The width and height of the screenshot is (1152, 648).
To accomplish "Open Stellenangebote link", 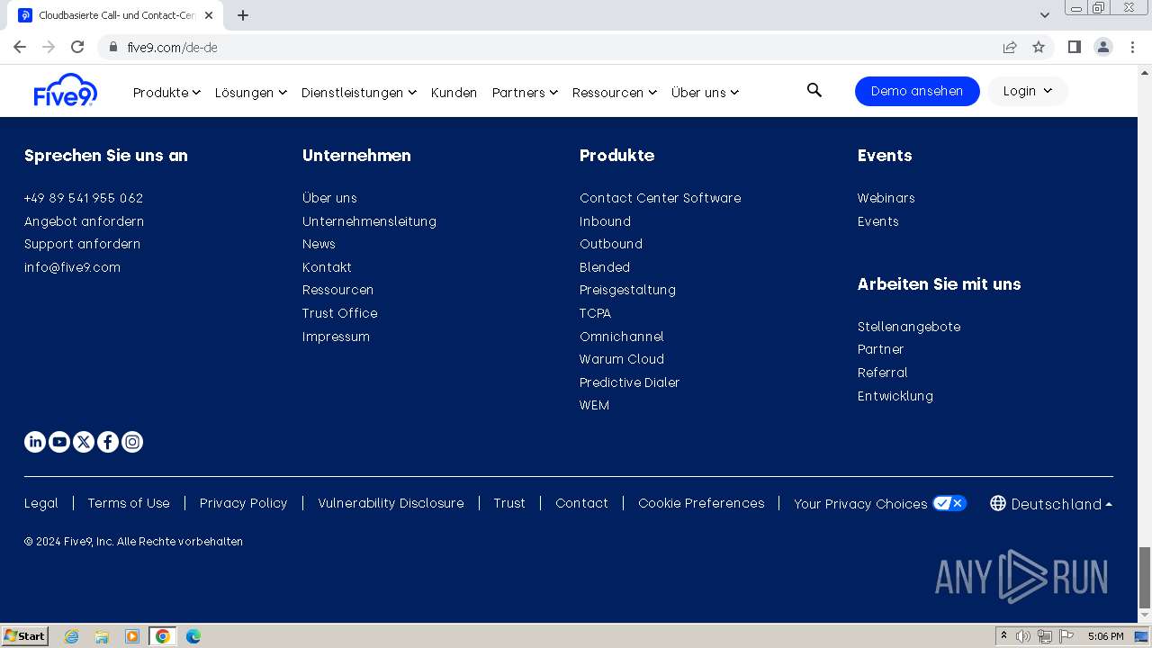I will [x=909, y=327].
